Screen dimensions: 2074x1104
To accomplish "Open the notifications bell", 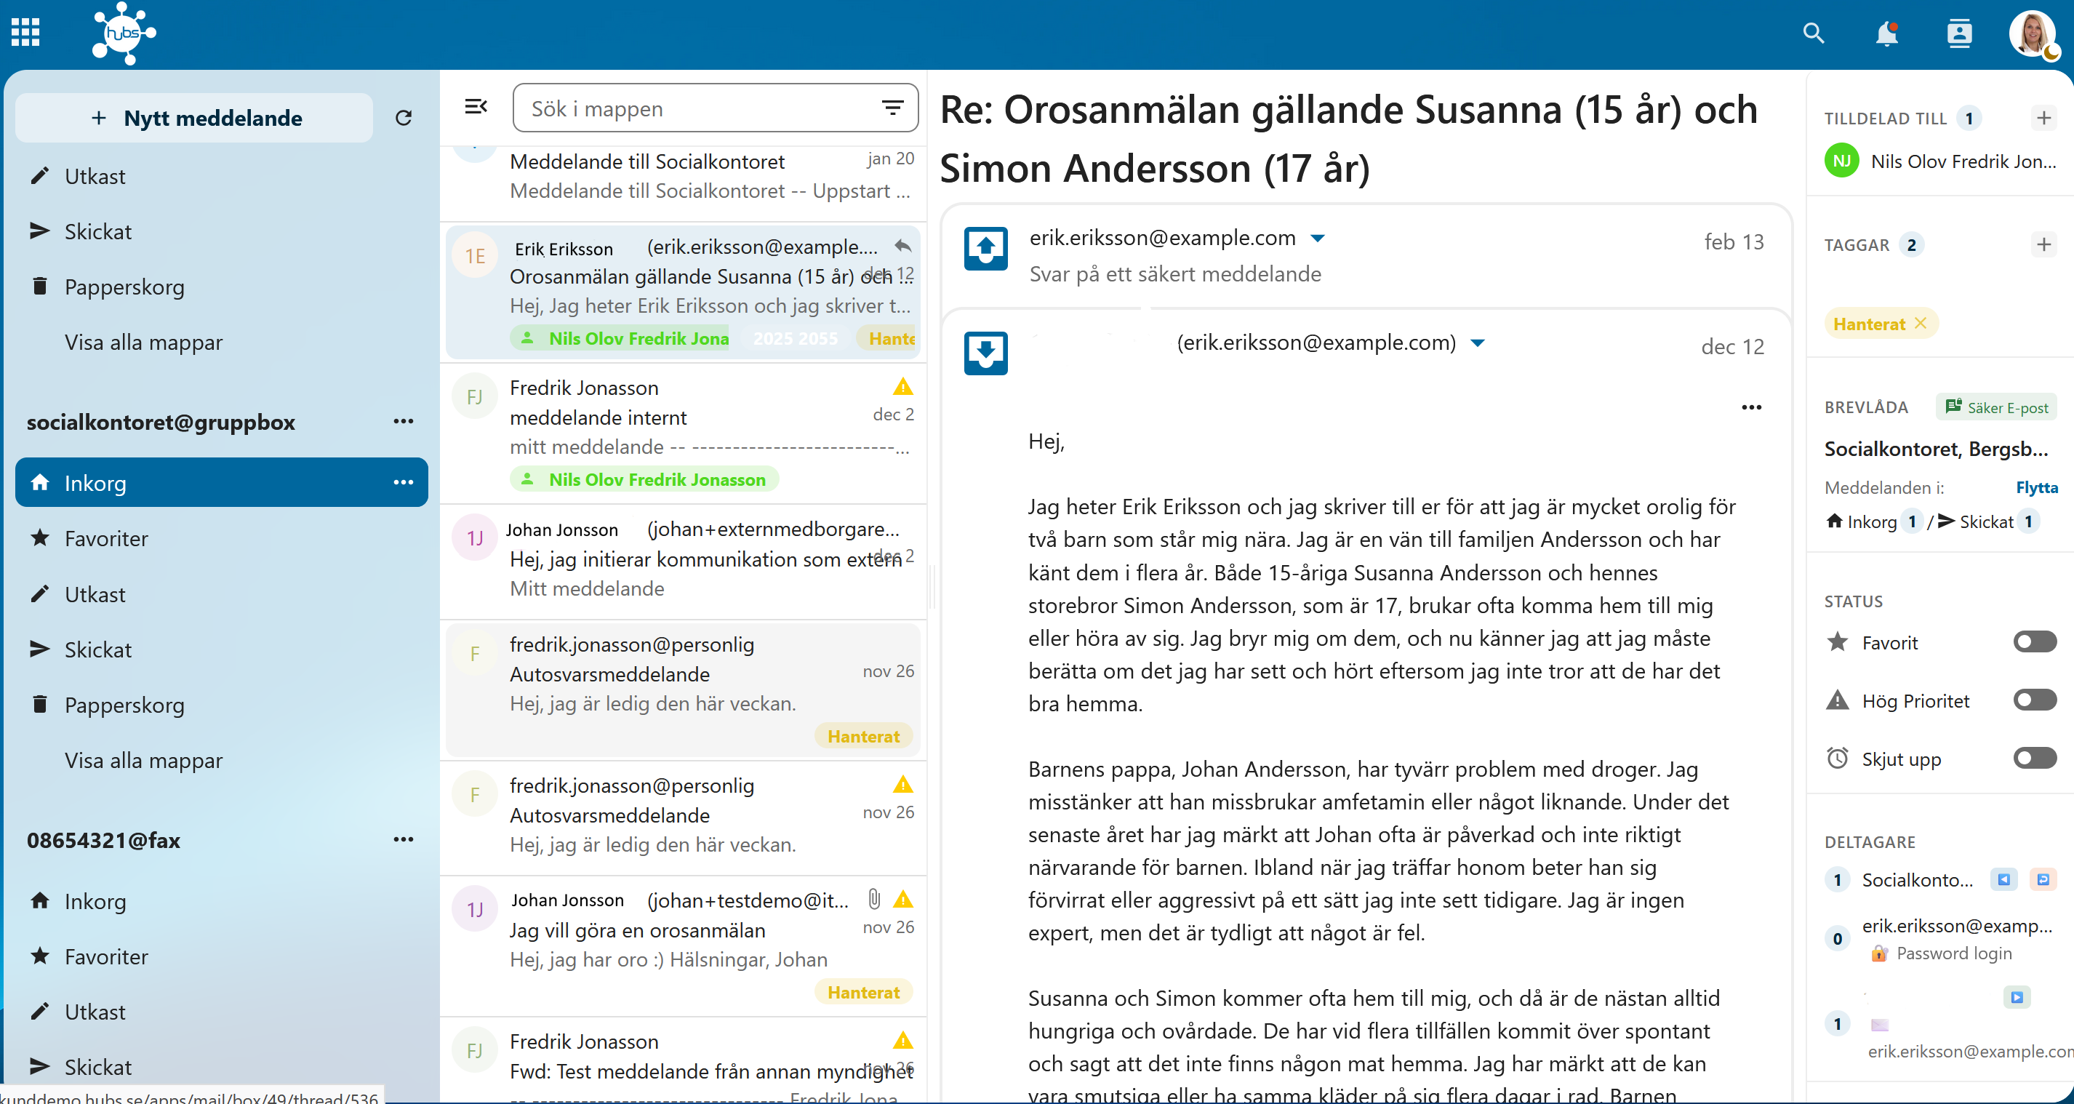I will point(1886,34).
